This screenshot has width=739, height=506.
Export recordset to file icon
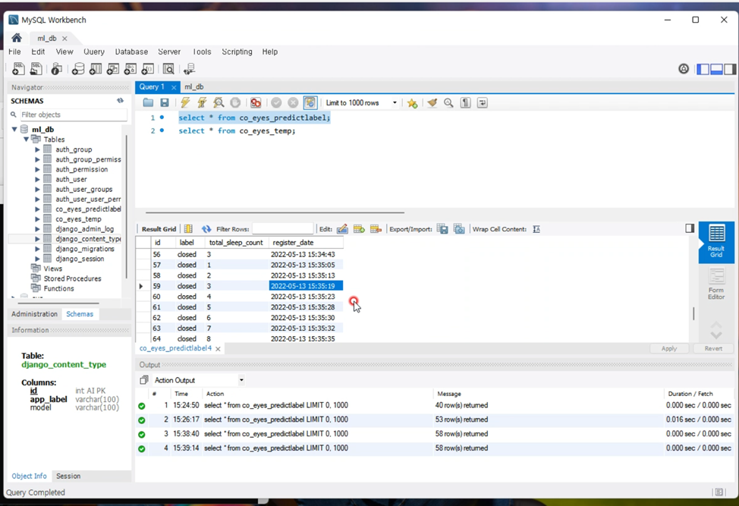[442, 229]
